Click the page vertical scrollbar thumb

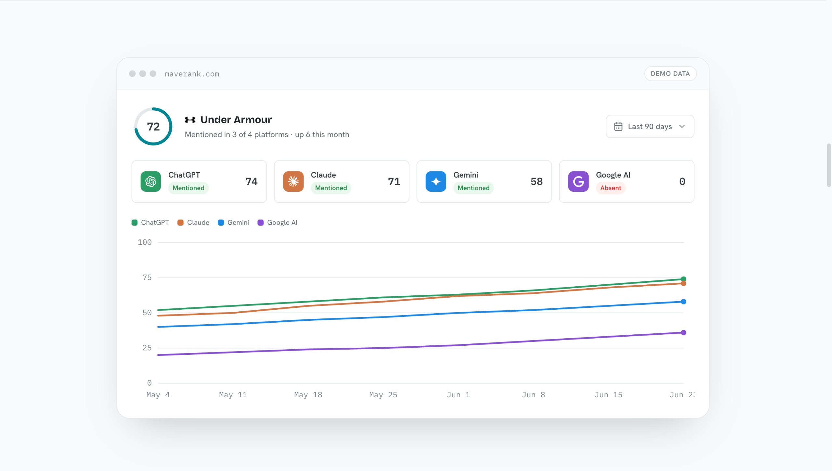[829, 165]
